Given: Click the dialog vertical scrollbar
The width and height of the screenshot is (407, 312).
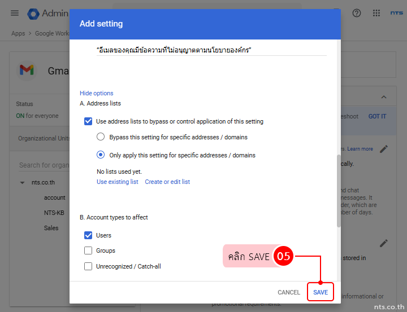Looking at the screenshot, I should click(x=339, y=191).
